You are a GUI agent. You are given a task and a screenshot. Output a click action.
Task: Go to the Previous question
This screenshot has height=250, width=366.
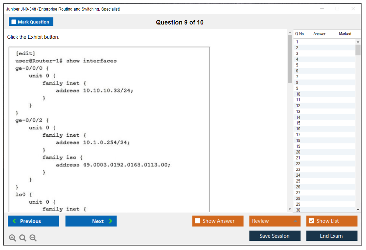[x=33, y=221]
